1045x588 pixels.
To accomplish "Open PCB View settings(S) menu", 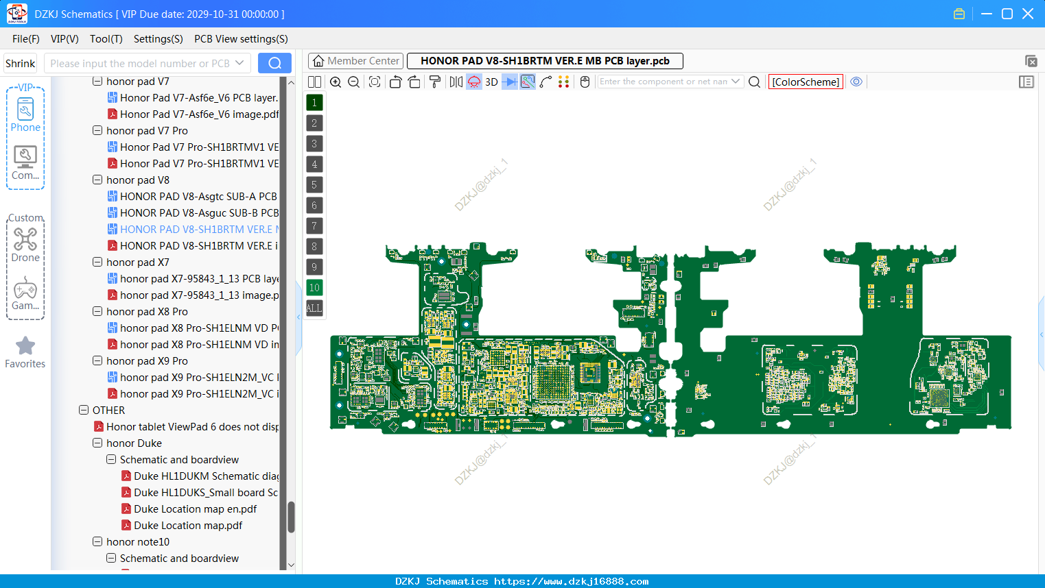I will [241, 39].
